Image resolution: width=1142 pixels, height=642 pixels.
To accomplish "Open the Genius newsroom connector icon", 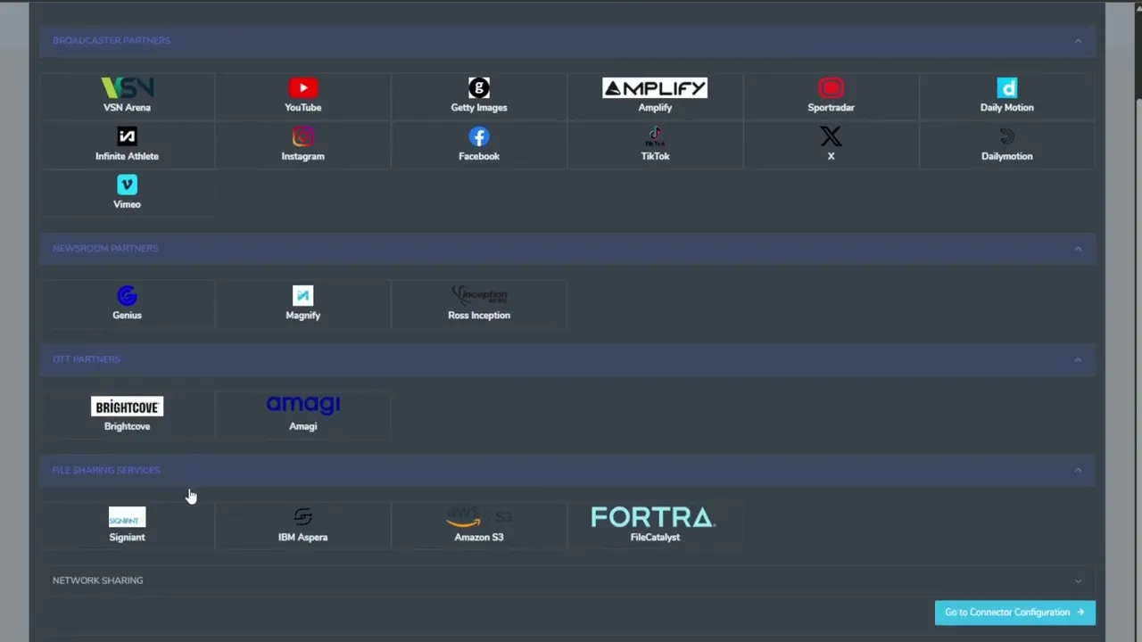I will coord(127,295).
